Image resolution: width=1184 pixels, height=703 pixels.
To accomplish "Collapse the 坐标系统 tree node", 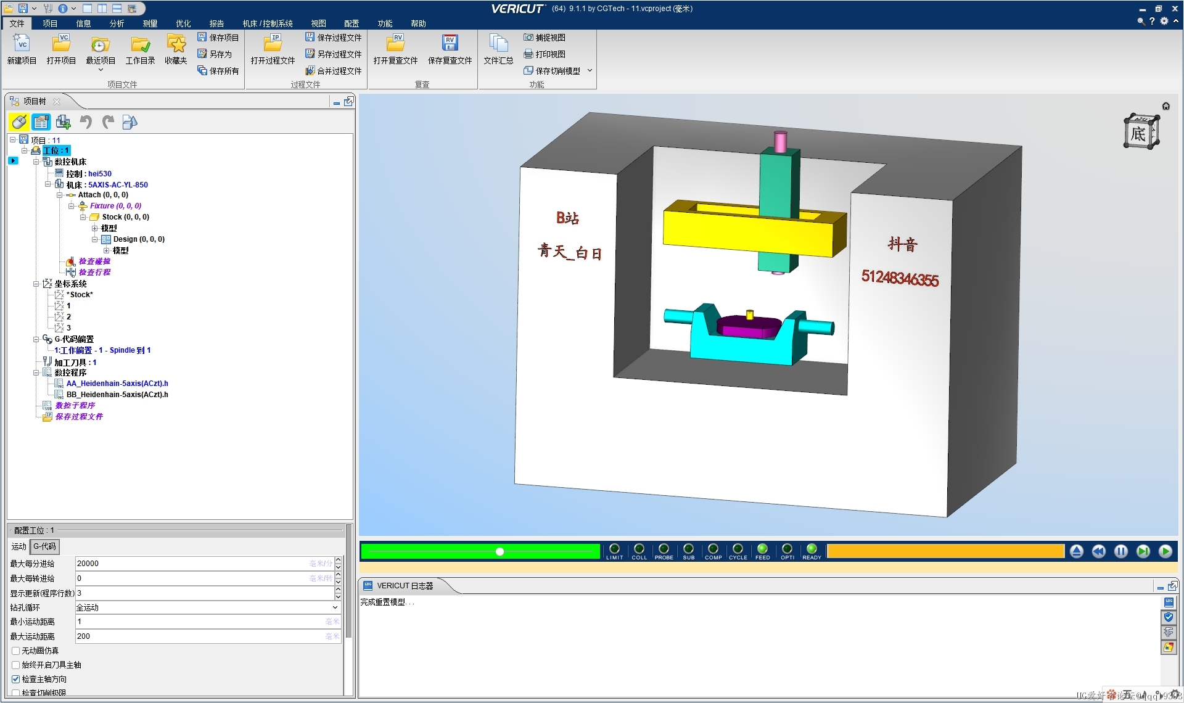I will coord(36,284).
